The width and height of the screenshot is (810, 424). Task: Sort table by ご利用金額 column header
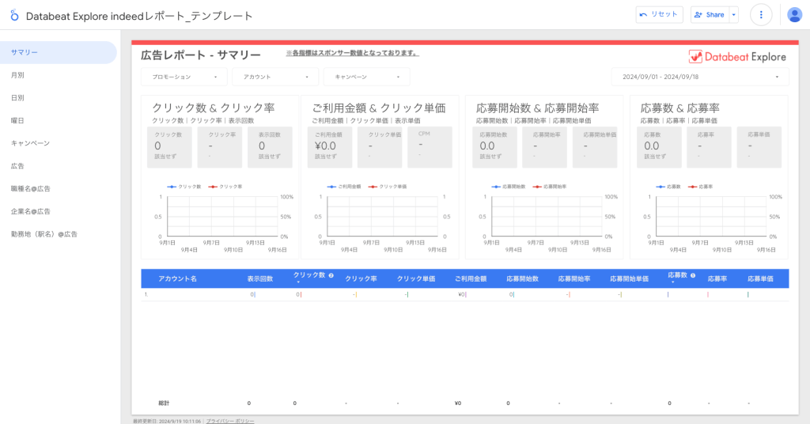click(471, 279)
